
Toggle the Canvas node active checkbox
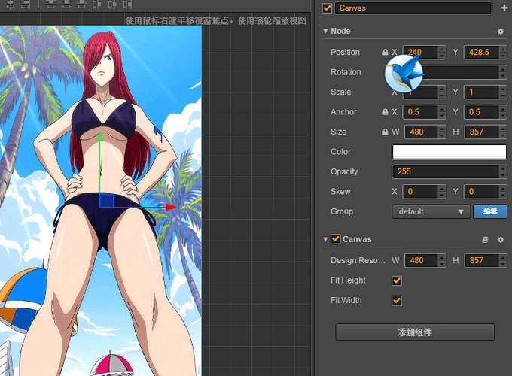[327, 8]
